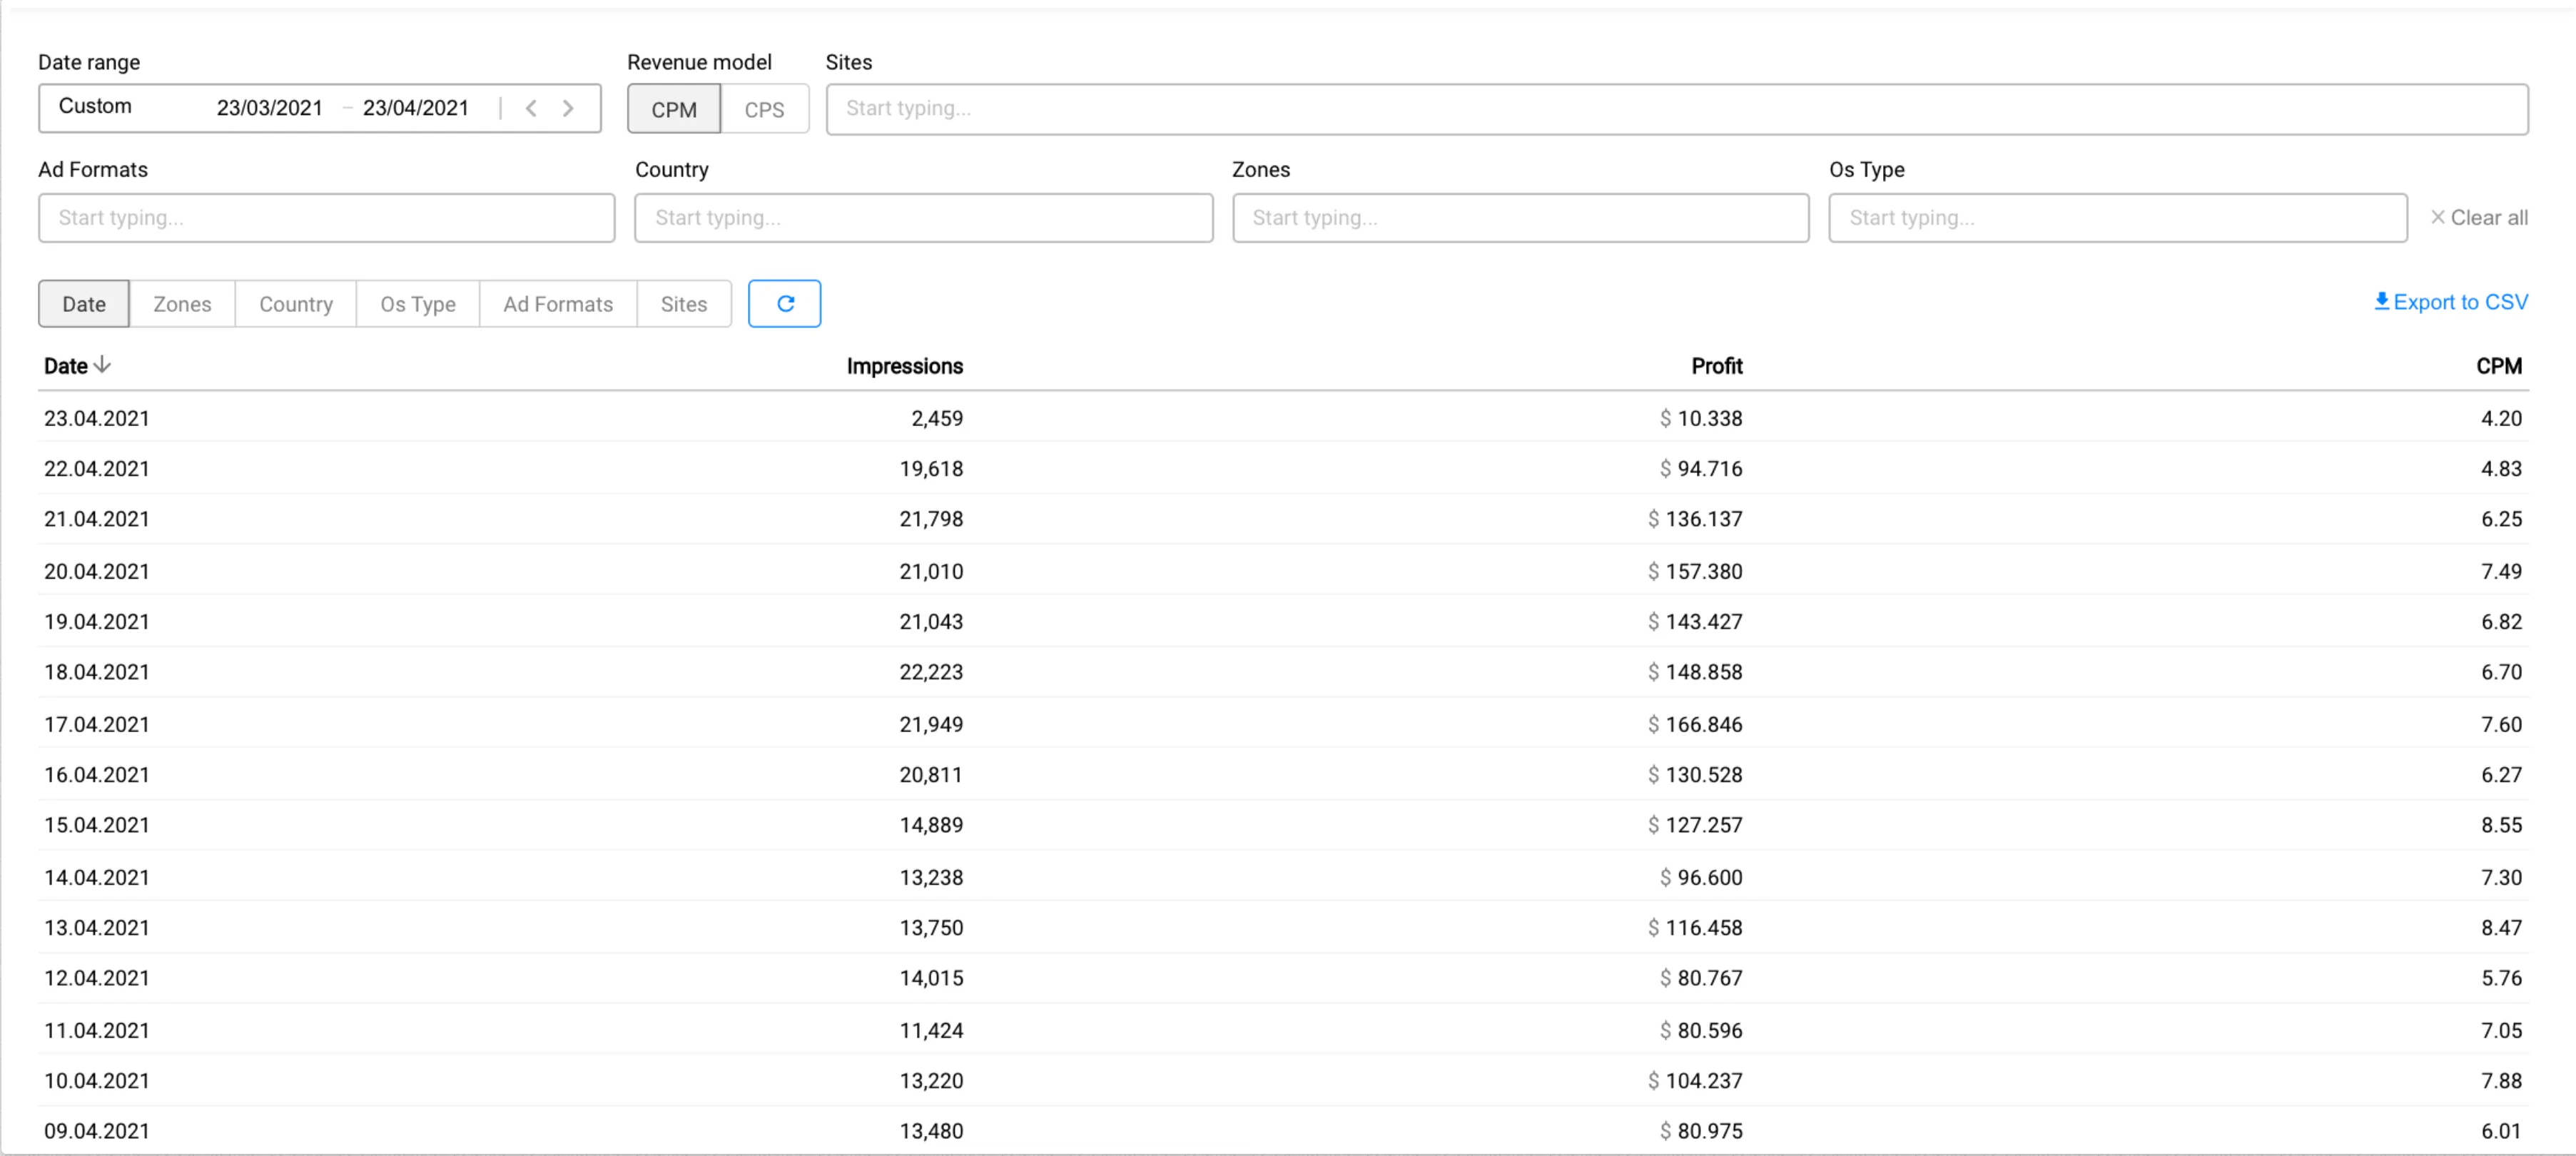Screen dimensions: 2576x1156
Task: Select the 15.04.2021 date cell
Action: coord(97,825)
